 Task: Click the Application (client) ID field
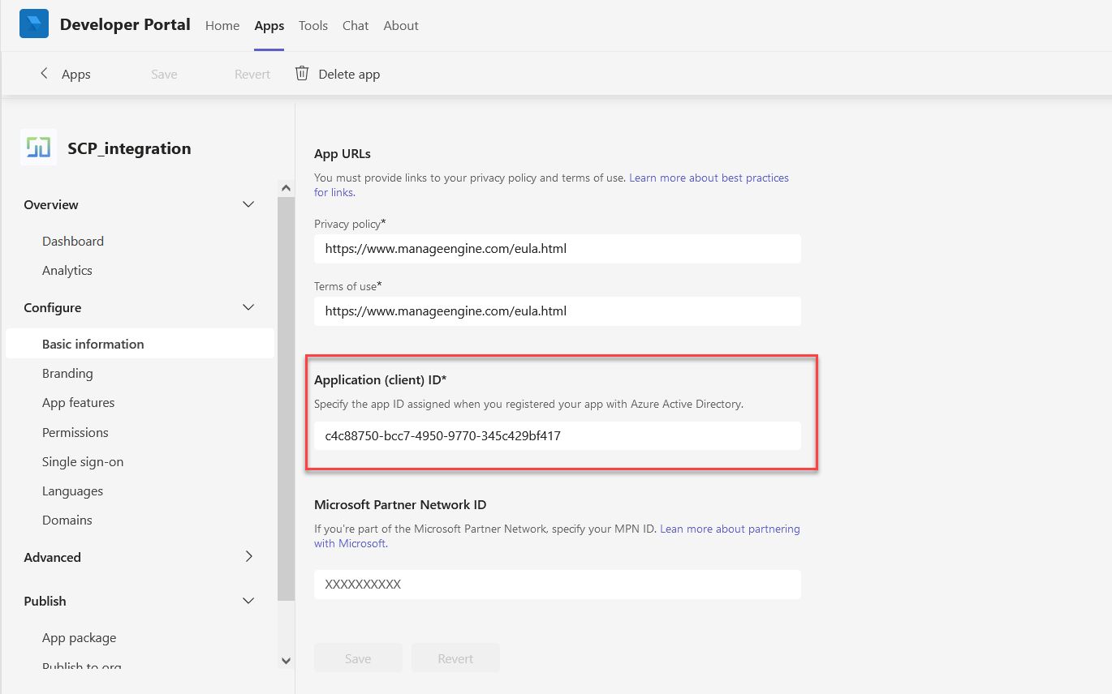point(557,436)
